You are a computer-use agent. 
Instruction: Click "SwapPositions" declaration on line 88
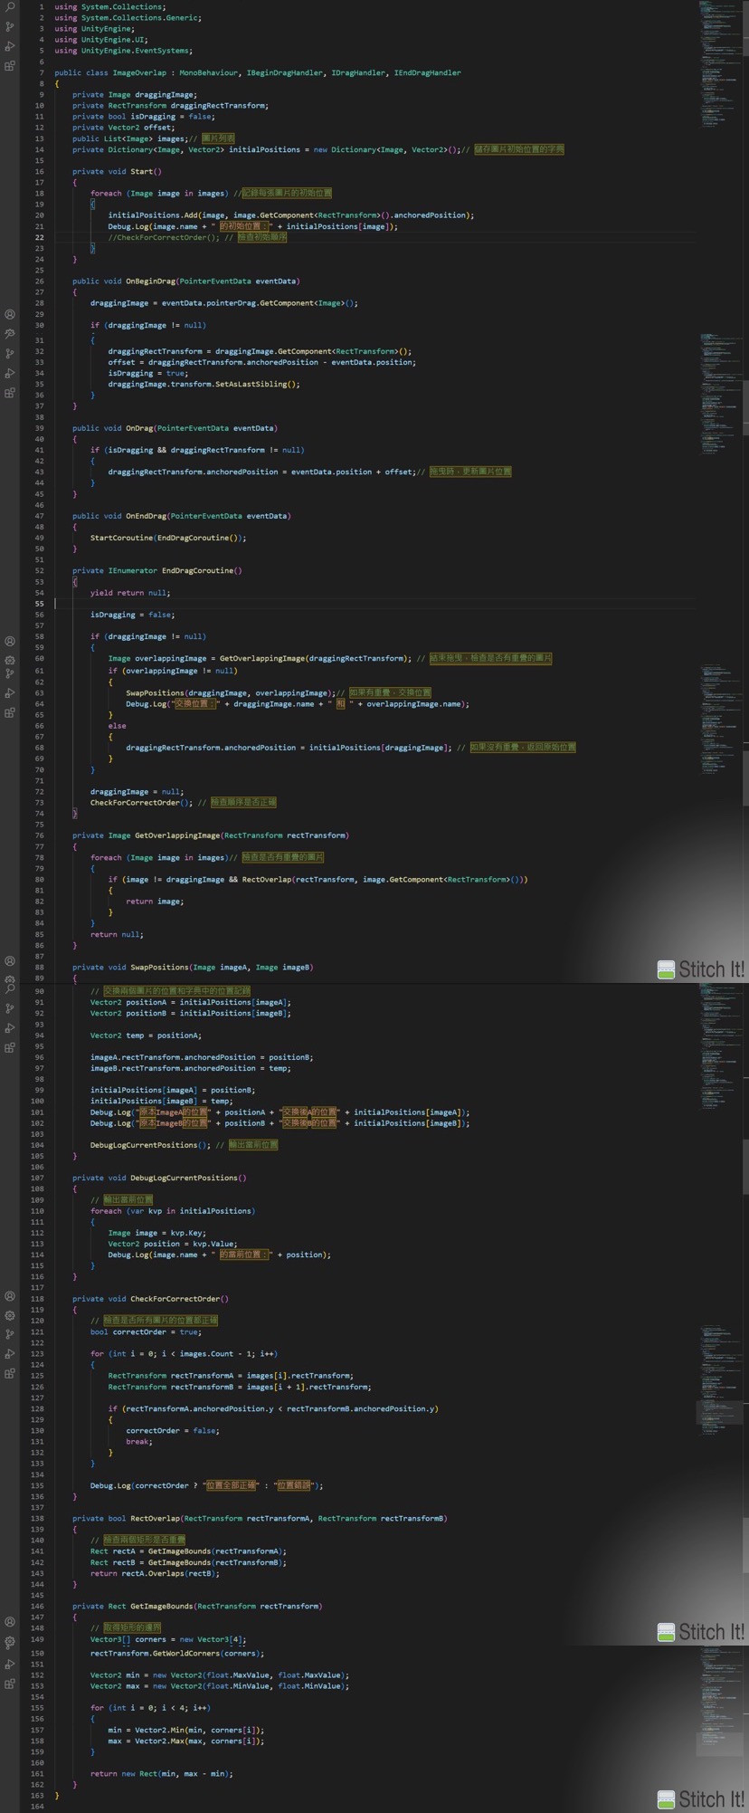[159, 967]
